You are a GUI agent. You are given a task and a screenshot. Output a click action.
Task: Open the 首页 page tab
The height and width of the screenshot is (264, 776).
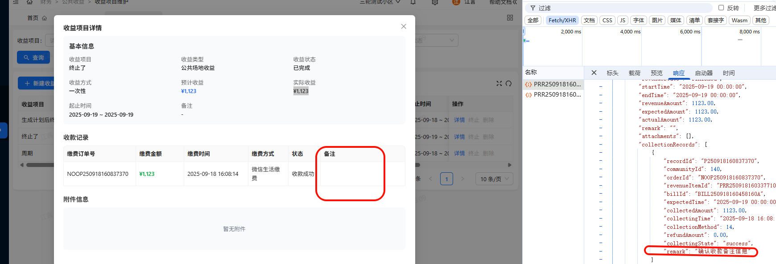point(37,18)
